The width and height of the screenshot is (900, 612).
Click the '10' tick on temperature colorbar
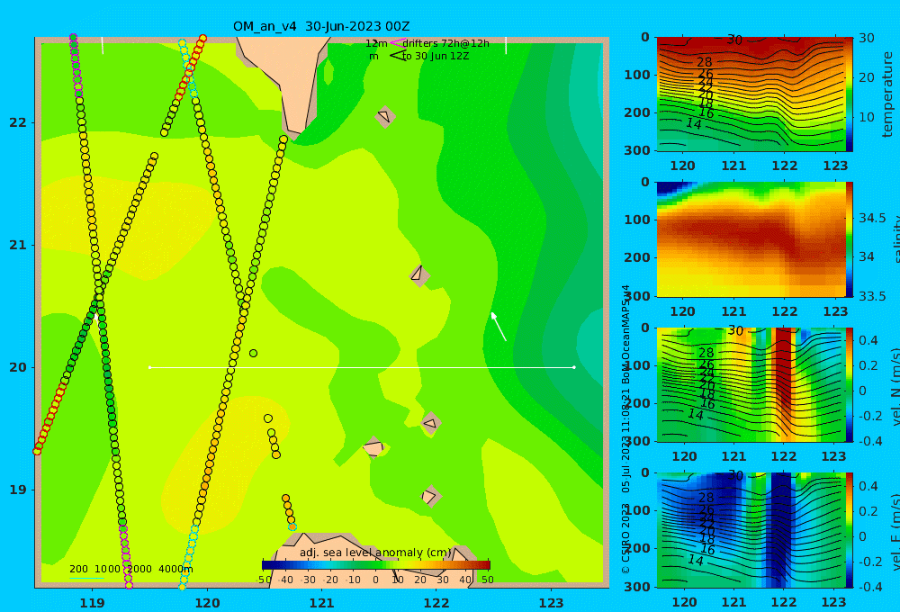point(866,117)
